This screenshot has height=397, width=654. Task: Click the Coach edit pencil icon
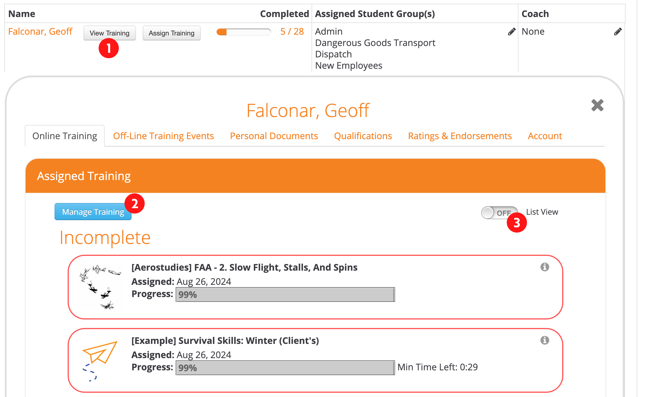[x=618, y=32]
